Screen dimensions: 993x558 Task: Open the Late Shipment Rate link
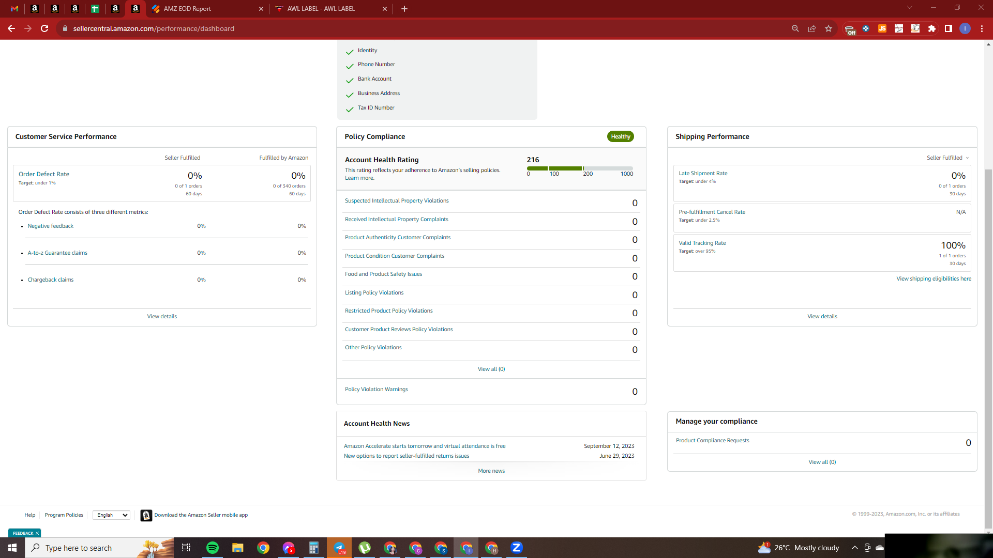coord(703,173)
